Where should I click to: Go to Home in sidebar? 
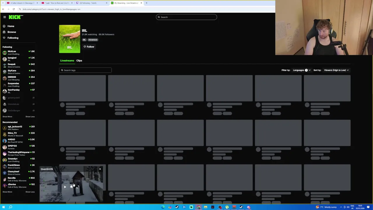point(10,26)
